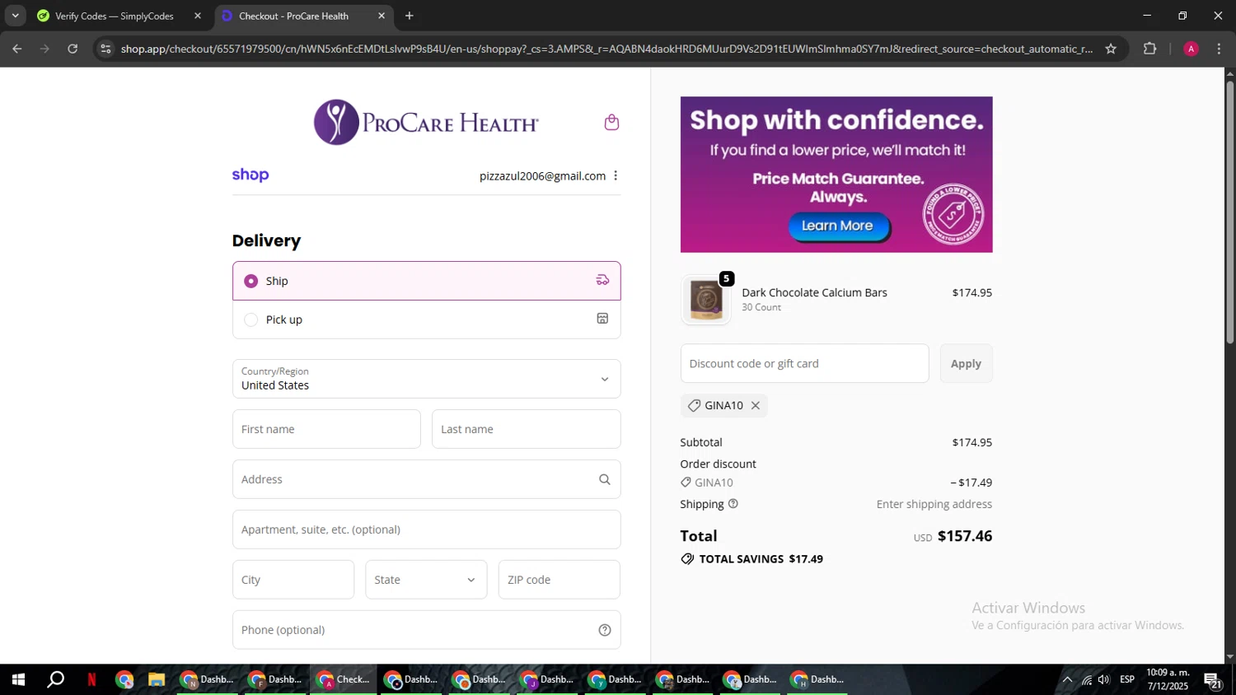This screenshot has width=1236, height=695.
Task: Launch Netflix from the taskbar
Action: 91,679
